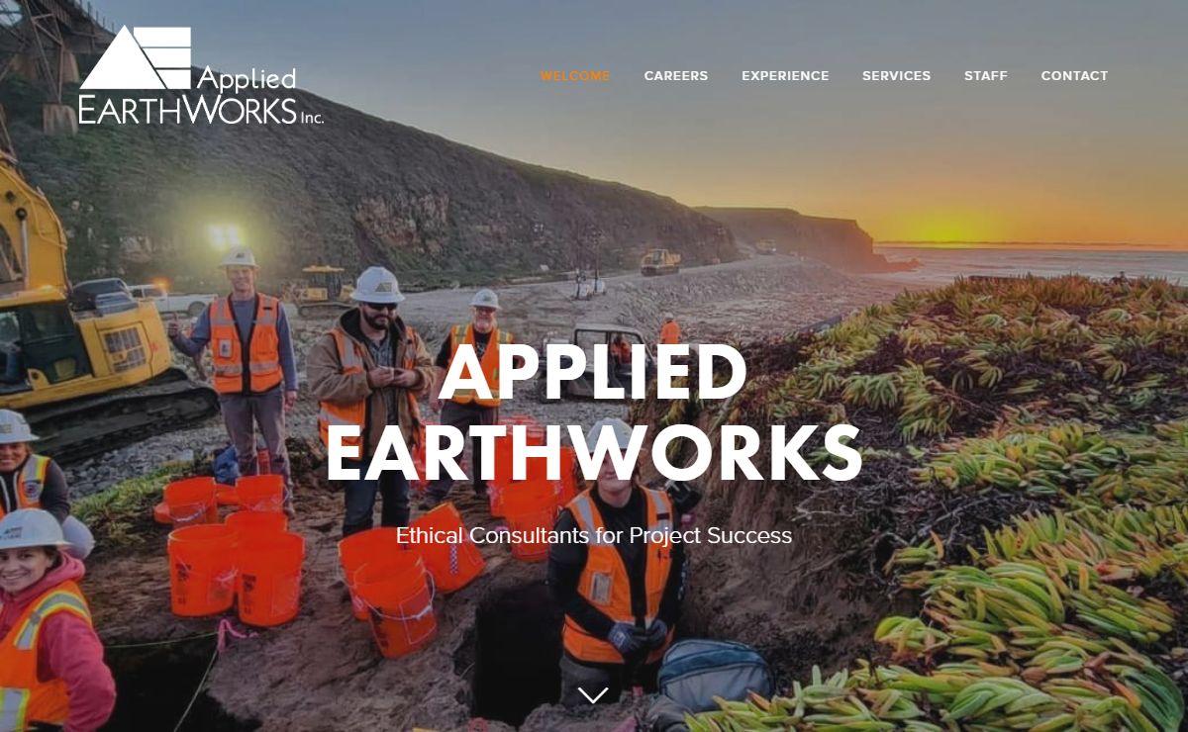Click the stacked orange buckets in the photo

pyautogui.click(x=238, y=549)
